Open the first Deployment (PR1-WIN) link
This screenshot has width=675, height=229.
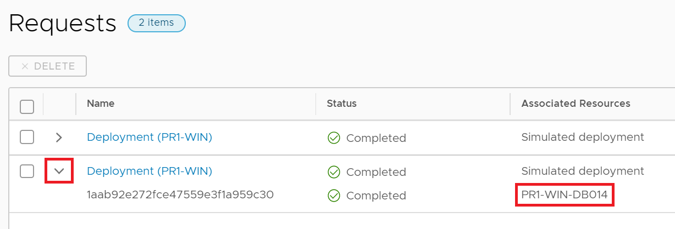coord(150,138)
